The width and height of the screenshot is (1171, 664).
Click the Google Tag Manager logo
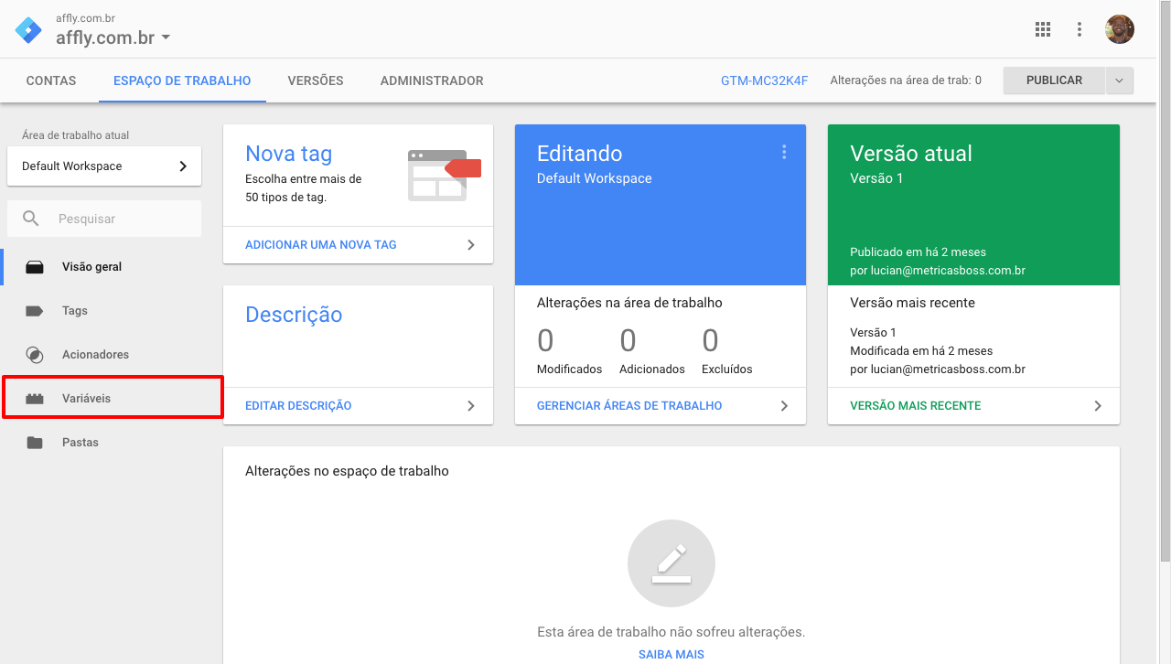(x=28, y=29)
